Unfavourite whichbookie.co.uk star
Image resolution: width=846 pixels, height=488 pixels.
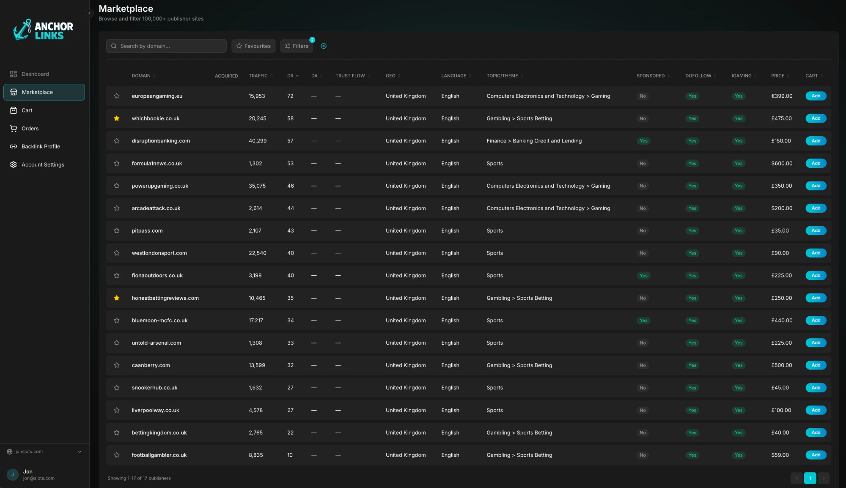(x=117, y=118)
